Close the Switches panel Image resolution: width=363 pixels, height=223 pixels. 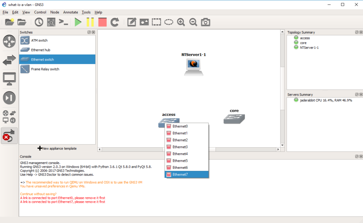93,32
